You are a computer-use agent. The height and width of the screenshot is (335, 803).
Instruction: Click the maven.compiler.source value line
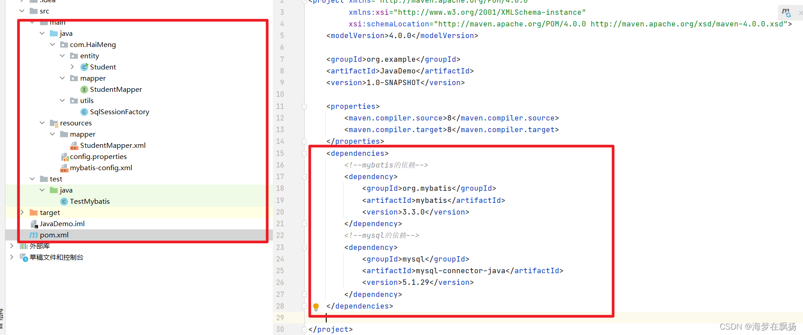(452, 118)
